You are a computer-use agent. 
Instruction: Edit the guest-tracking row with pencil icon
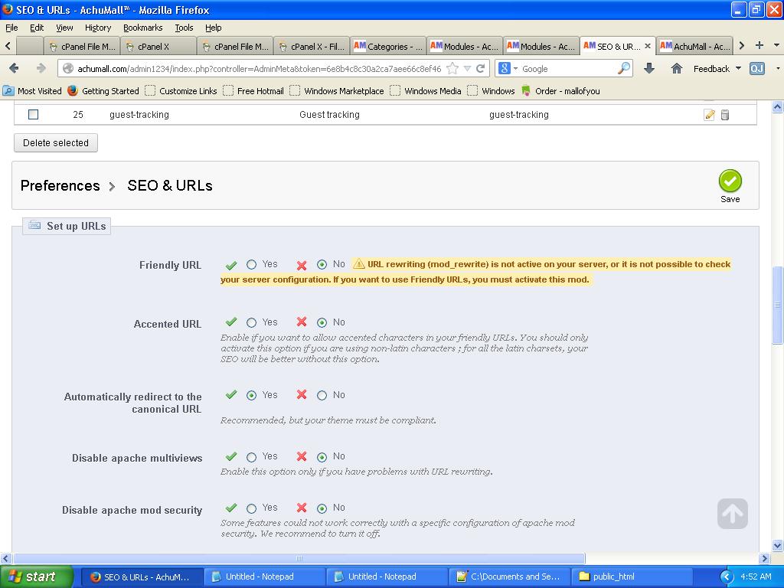(x=709, y=115)
